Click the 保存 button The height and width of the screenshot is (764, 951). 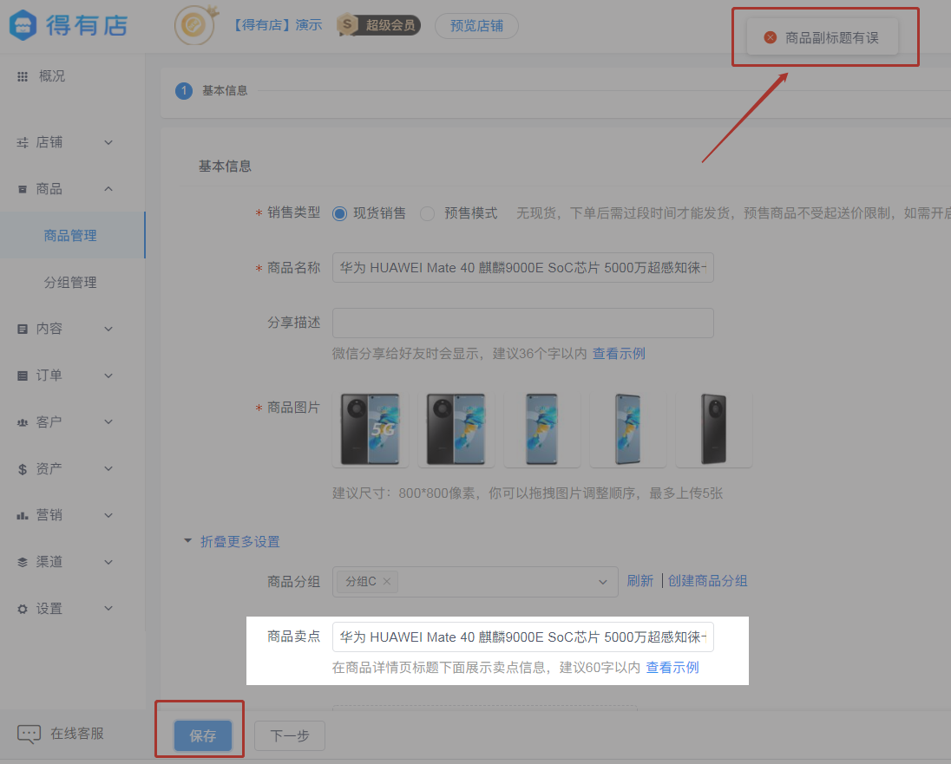(x=202, y=735)
